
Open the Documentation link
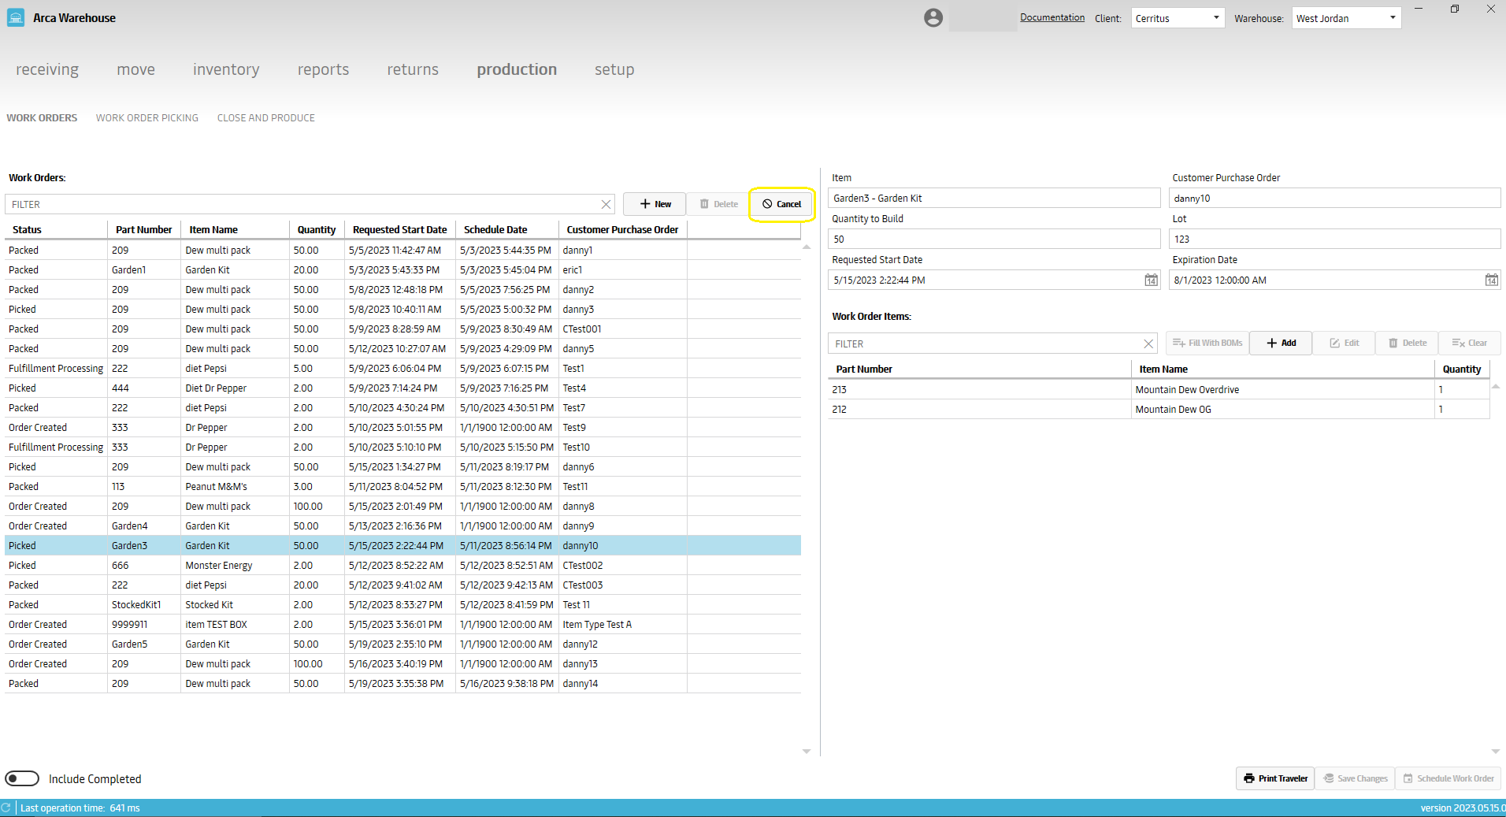1052,17
